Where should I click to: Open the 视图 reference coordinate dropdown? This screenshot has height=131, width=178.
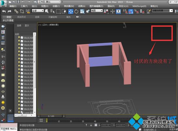coord(97,11)
